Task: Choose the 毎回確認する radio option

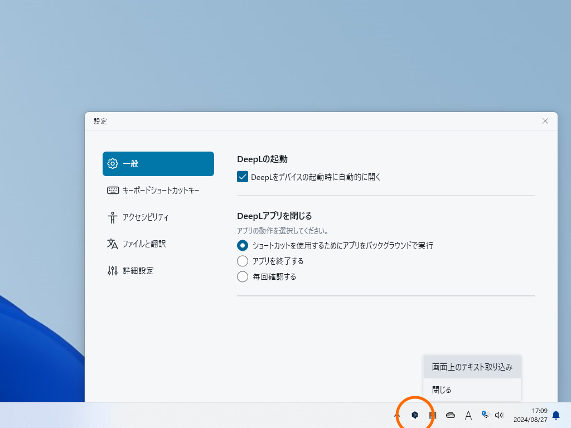Action: (243, 276)
